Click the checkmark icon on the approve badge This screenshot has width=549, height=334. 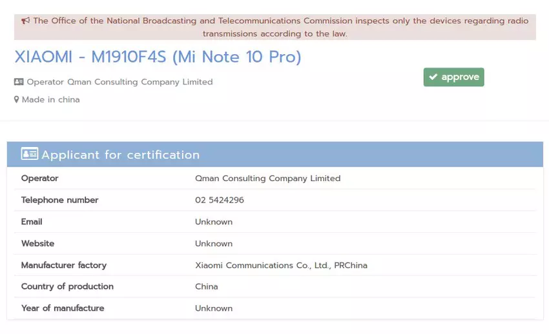click(433, 77)
